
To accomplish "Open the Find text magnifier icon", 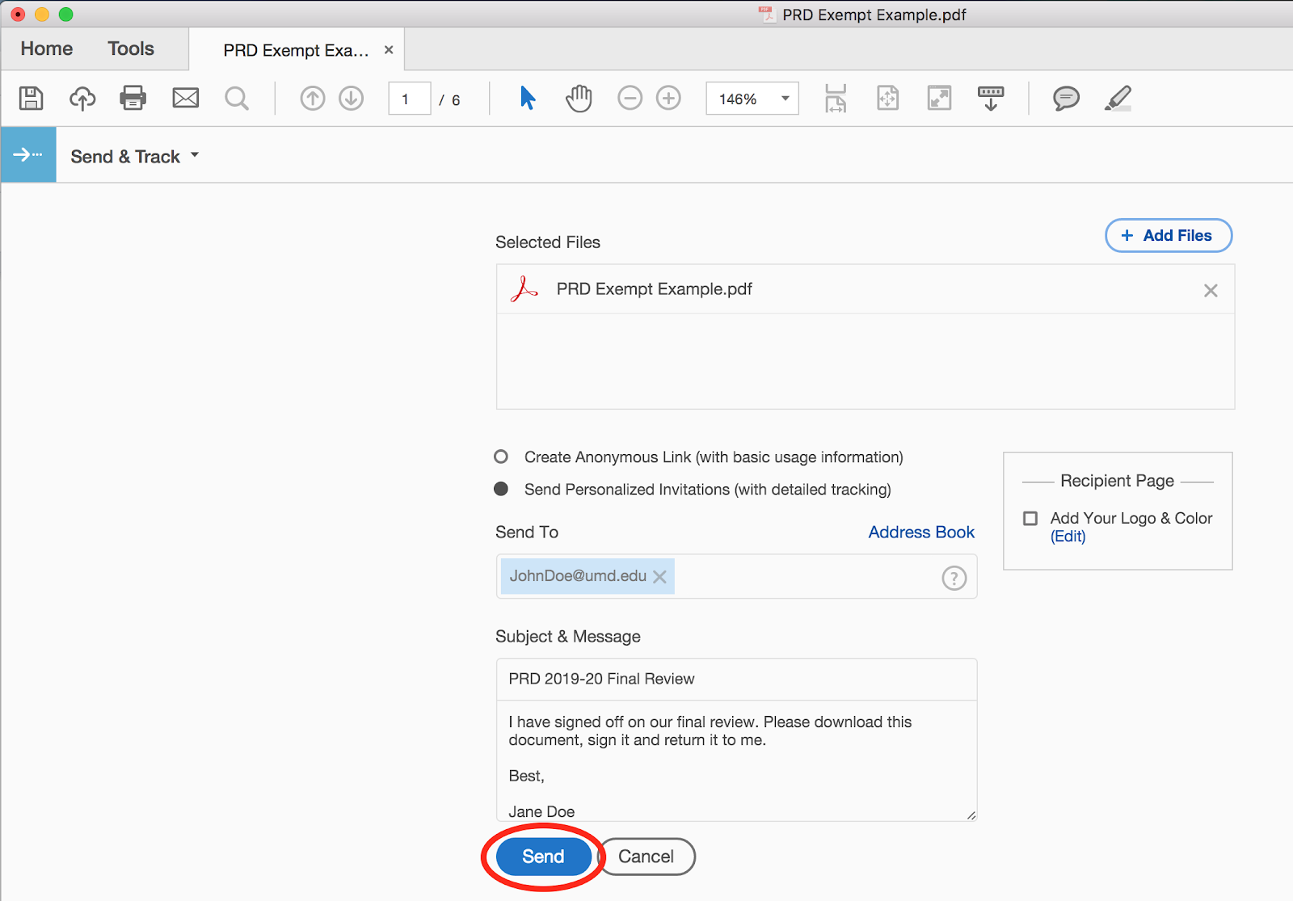I will (x=237, y=99).
